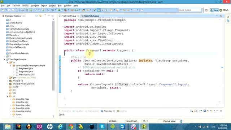Click the Display Selected Console icon
231x130 pixels.
205,111
